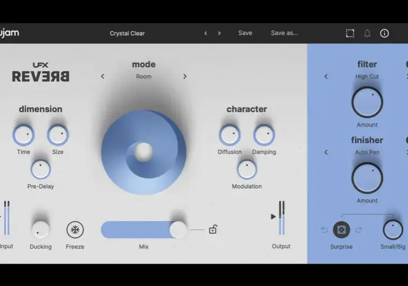This screenshot has height=286, width=408.
Task: Click the Small/Big knob
Action: click(x=393, y=229)
